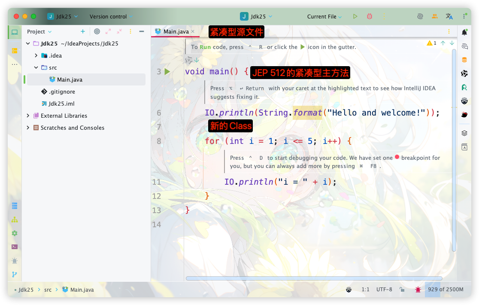Viewport: 479px width, 305px height.
Task: Click the green Run button in toolbar
Action: (355, 16)
